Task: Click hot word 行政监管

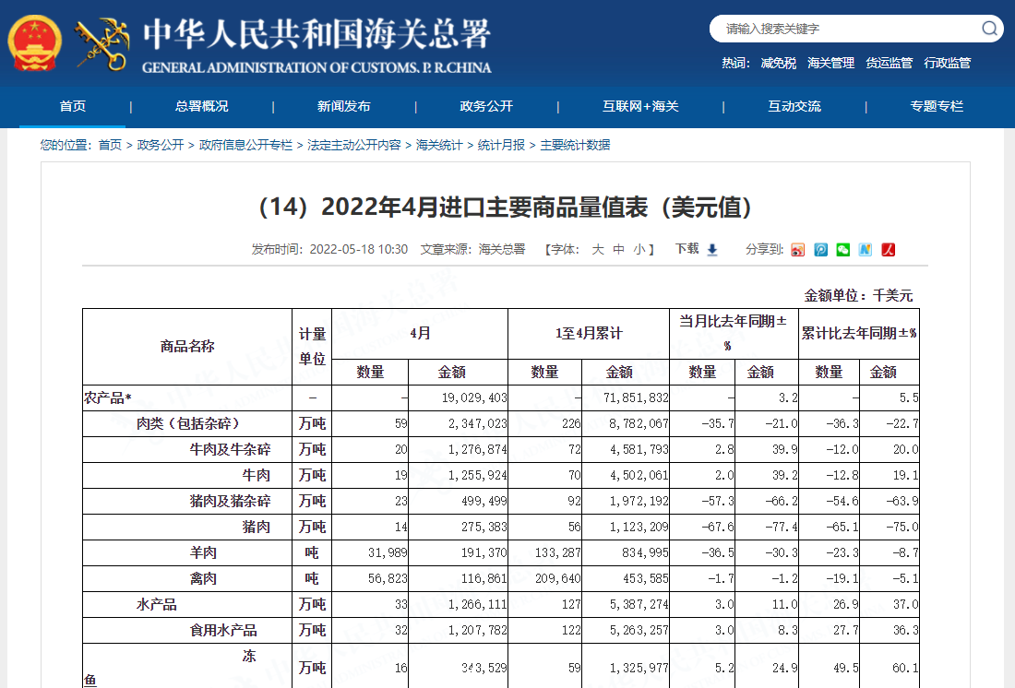Action: point(947,63)
